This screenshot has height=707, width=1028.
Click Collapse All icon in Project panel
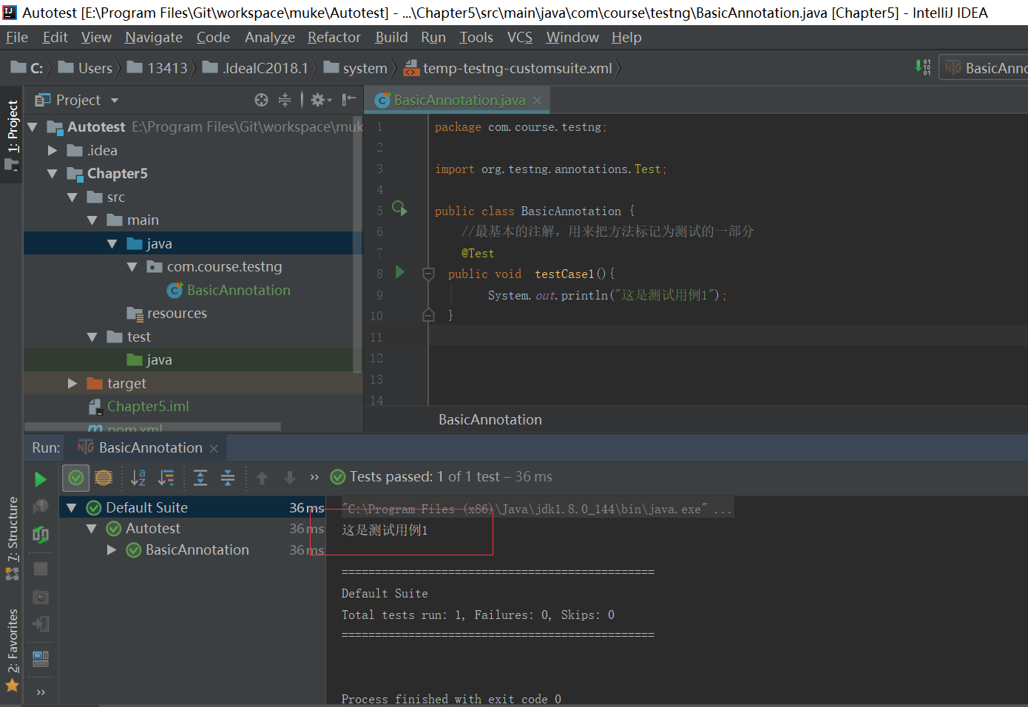click(x=285, y=100)
